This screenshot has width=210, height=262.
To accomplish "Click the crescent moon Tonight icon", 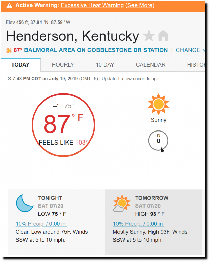I will (24, 203).
